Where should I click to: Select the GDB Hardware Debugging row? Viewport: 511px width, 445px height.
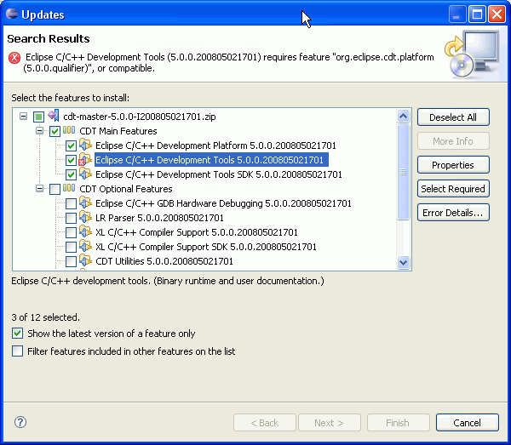tap(223, 203)
